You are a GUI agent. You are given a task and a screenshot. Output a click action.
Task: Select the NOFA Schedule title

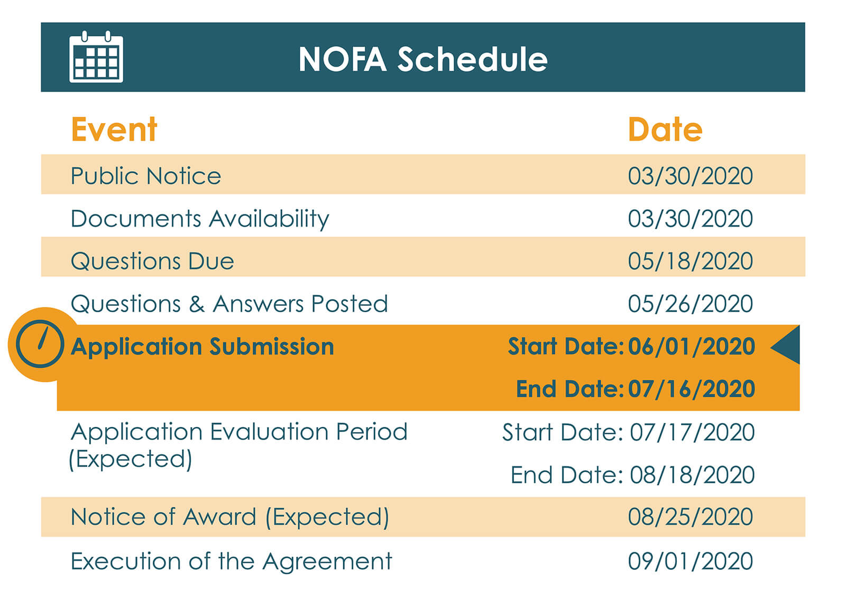click(423, 59)
